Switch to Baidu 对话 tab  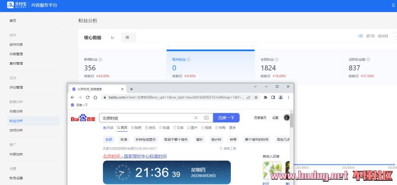(x=108, y=128)
